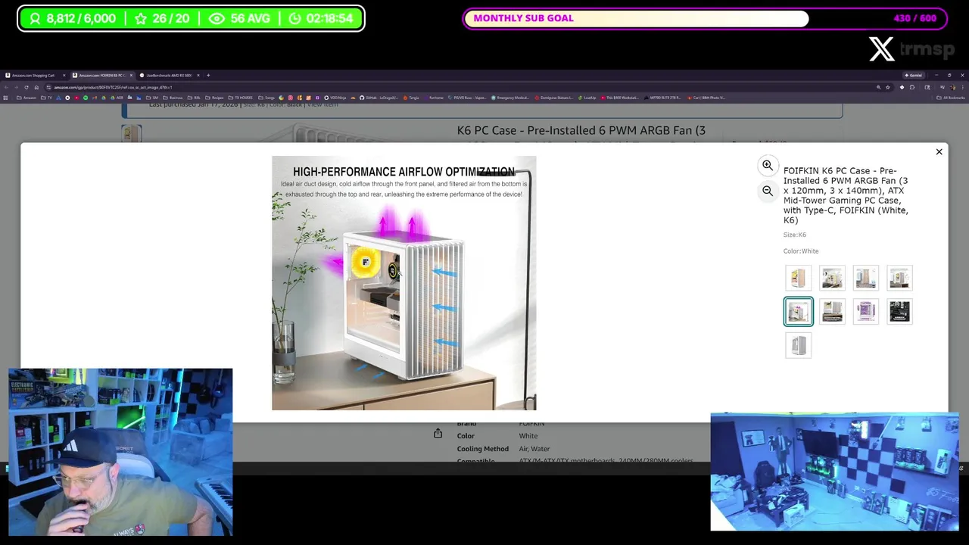969x545 pixels.
Task: Switch to the UserBenchmark AMD RX 6800 tab
Action: 170,75
